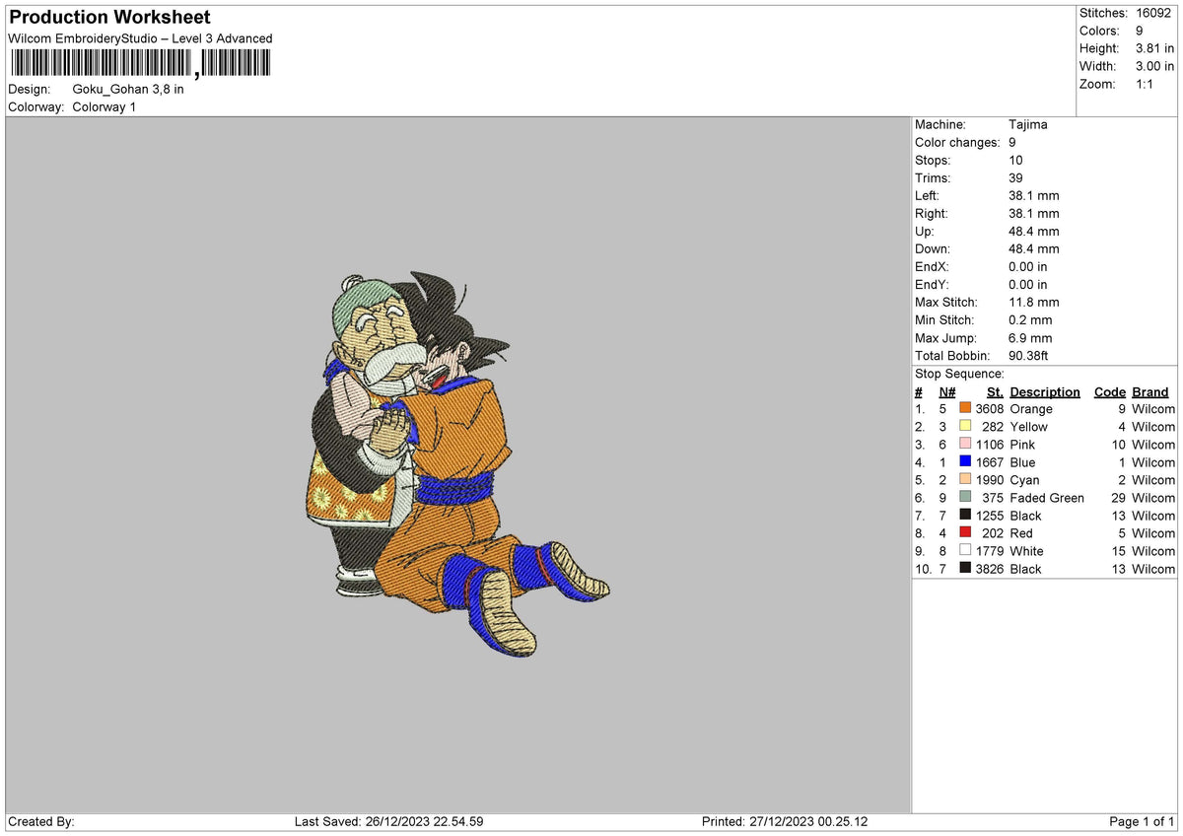Click the Machine value "Tajima"
This screenshot has width=1183, height=836.
point(1028,124)
